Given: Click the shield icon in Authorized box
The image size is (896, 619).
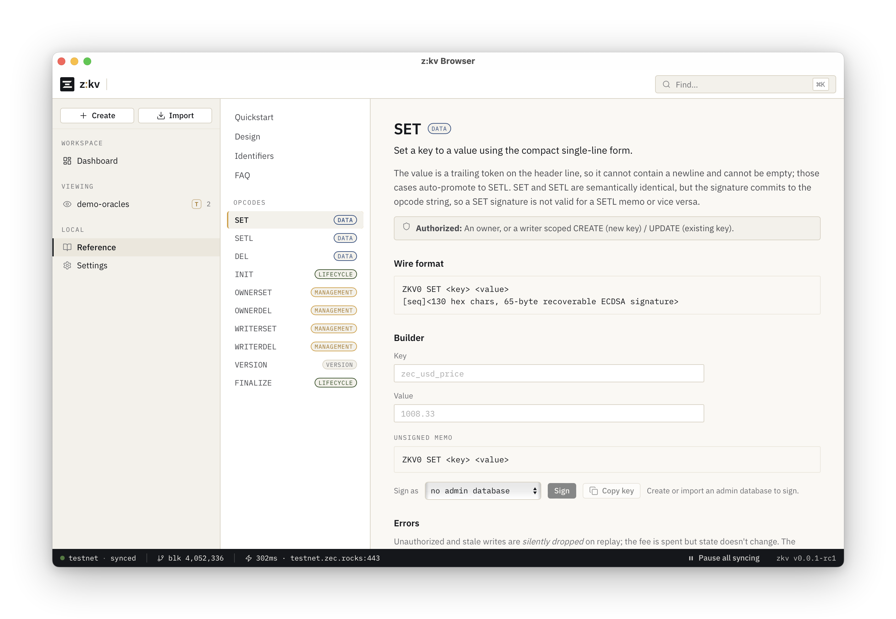Looking at the screenshot, I should (x=406, y=227).
